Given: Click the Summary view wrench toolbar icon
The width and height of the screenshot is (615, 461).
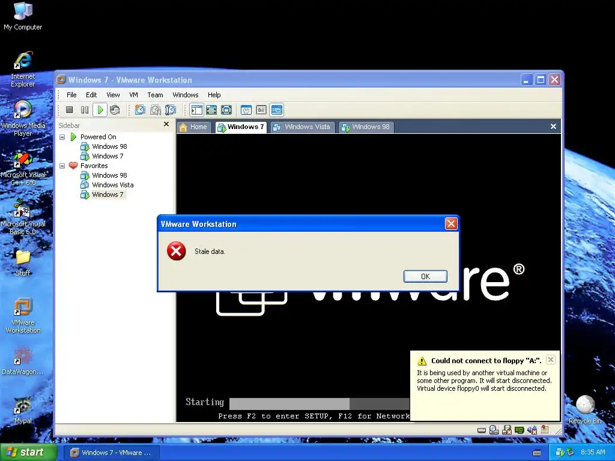Looking at the screenshot, I should (246, 110).
